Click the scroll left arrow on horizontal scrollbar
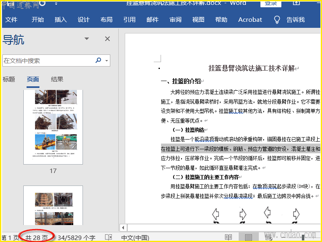 click(x=124, y=227)
